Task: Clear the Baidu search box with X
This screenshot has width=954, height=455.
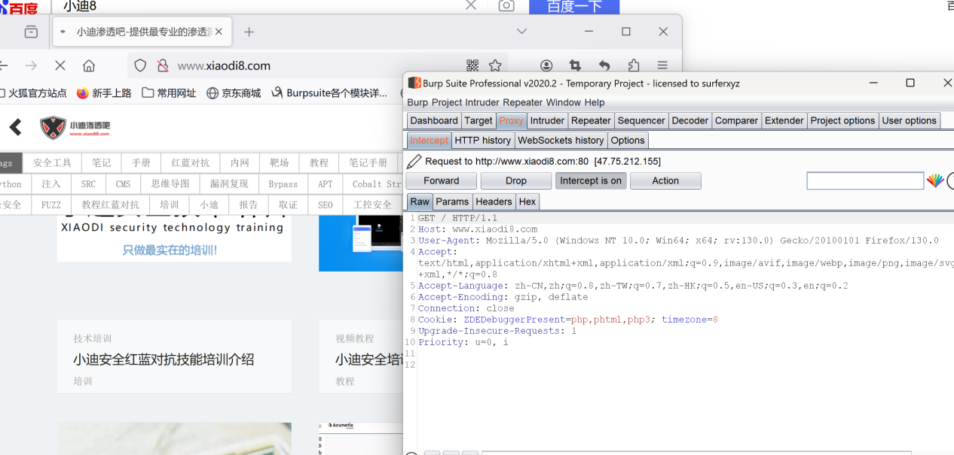Action: click(471, 5)
